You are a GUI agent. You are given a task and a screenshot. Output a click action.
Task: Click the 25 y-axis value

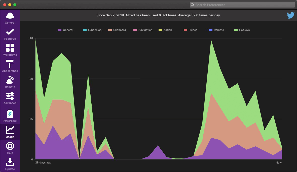[x=31, y=119]
